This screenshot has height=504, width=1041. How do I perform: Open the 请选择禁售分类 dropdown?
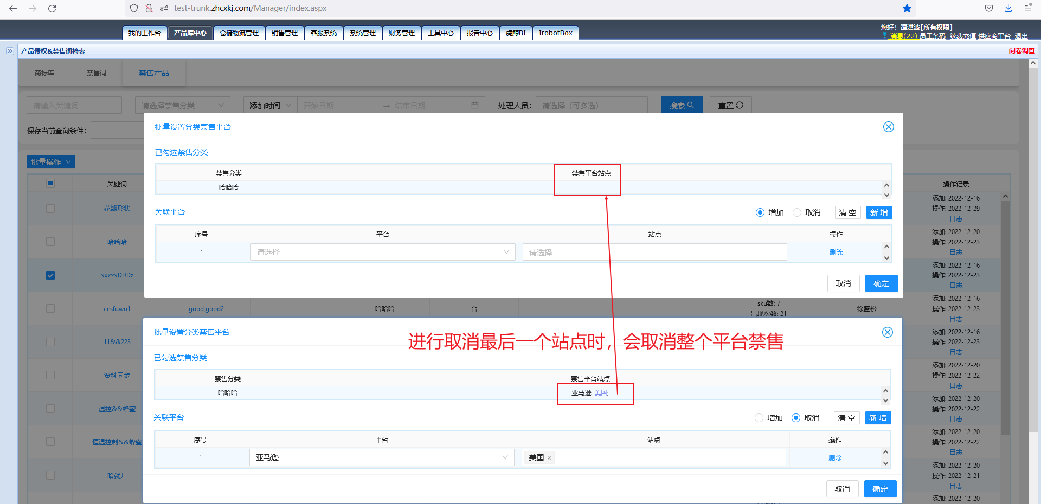coord(183,105)
